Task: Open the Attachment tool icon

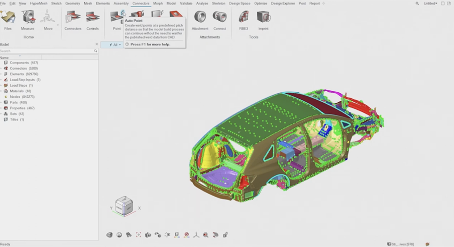Action: 200,17
